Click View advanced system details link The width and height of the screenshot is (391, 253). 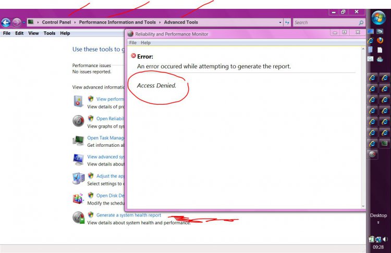(x=105, y=157)
